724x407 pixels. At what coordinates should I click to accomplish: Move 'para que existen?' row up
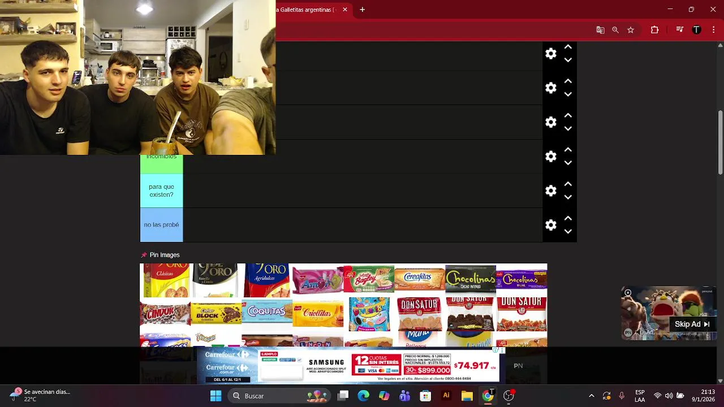pyautogui.click(x=568, y=184)
